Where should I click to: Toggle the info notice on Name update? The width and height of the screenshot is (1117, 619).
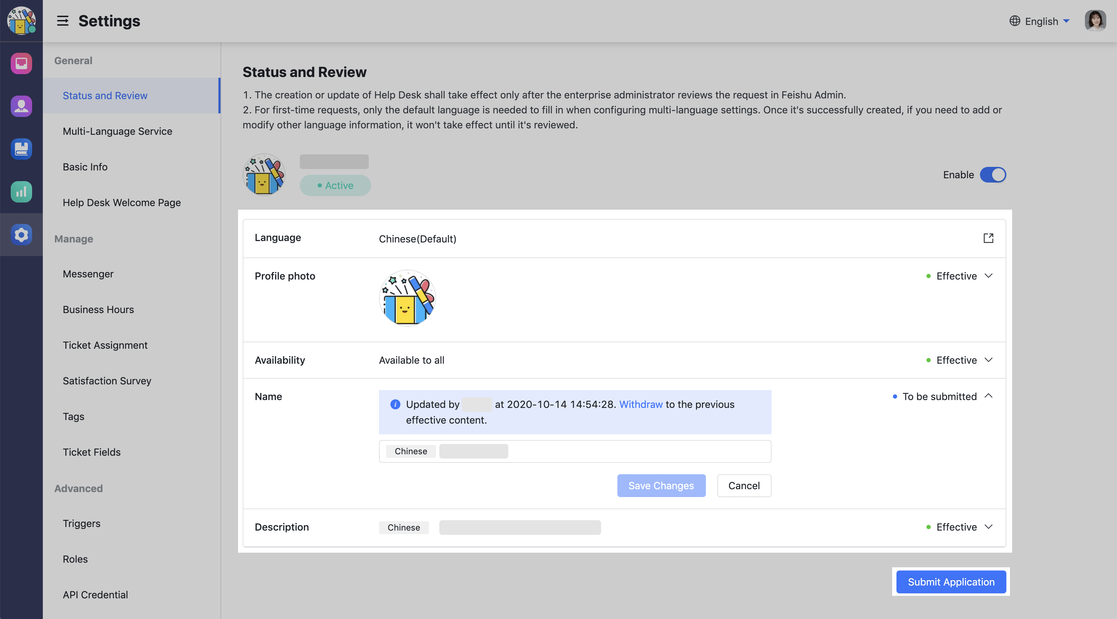395,405
